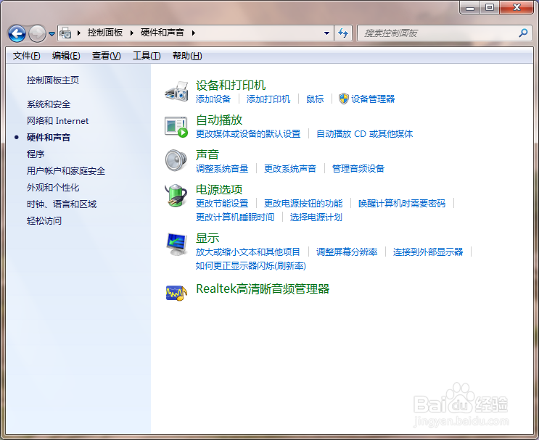Open 网络和 Internet in sidebar
The width and height of the screenshot is (539, 440).
pyautogui.click(x=58, y=121)
